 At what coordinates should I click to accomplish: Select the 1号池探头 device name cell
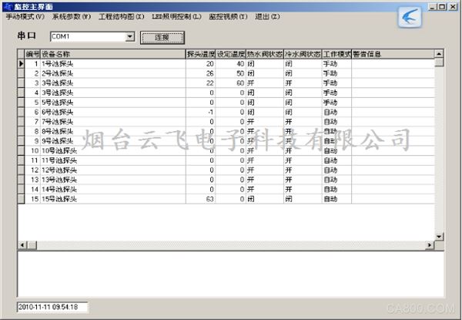[113, 63]
